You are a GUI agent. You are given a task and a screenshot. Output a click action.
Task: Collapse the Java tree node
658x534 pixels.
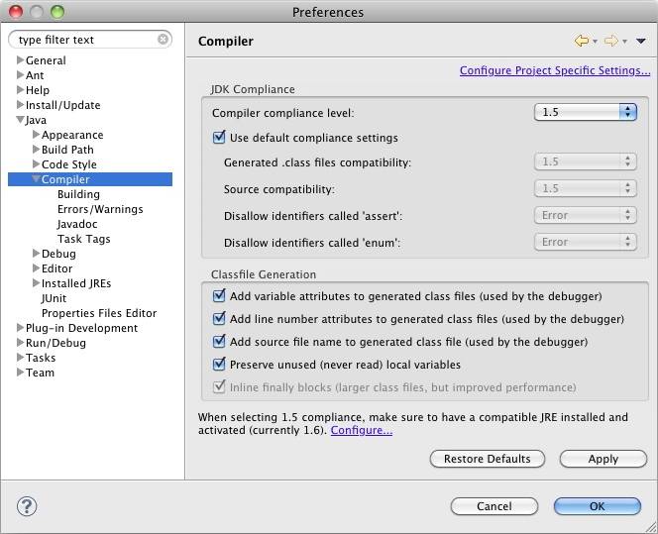pos(20,120)
